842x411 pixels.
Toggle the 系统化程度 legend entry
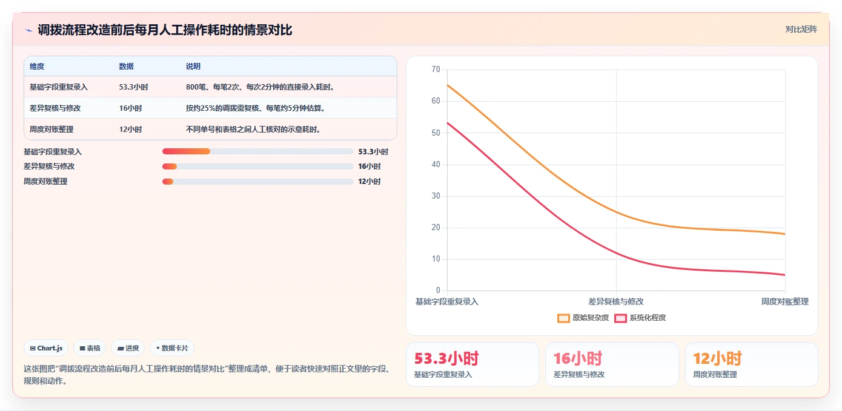point(640,318)
